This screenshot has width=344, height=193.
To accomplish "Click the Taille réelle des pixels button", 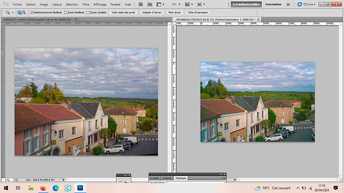I will pos(123,12).
